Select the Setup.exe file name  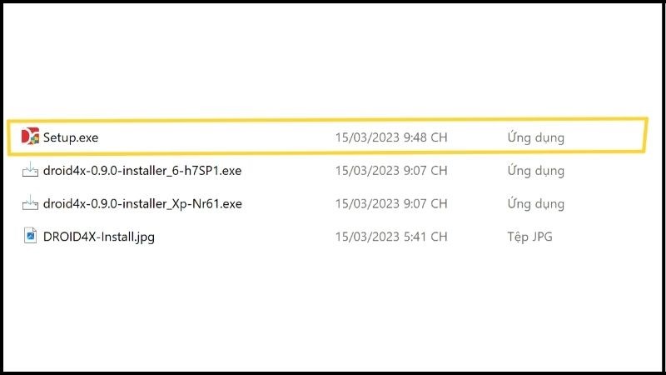(71, 137)
